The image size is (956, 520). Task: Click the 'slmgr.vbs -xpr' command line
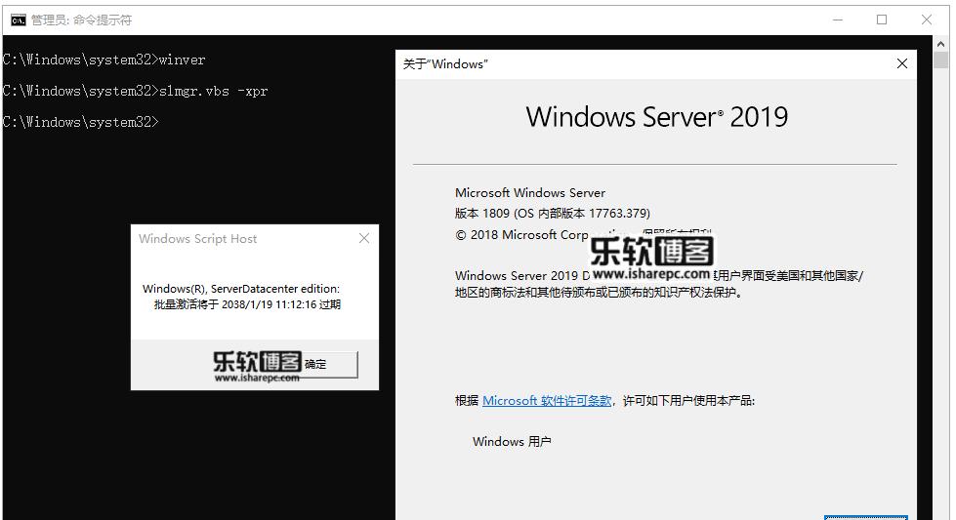point(135,91)
